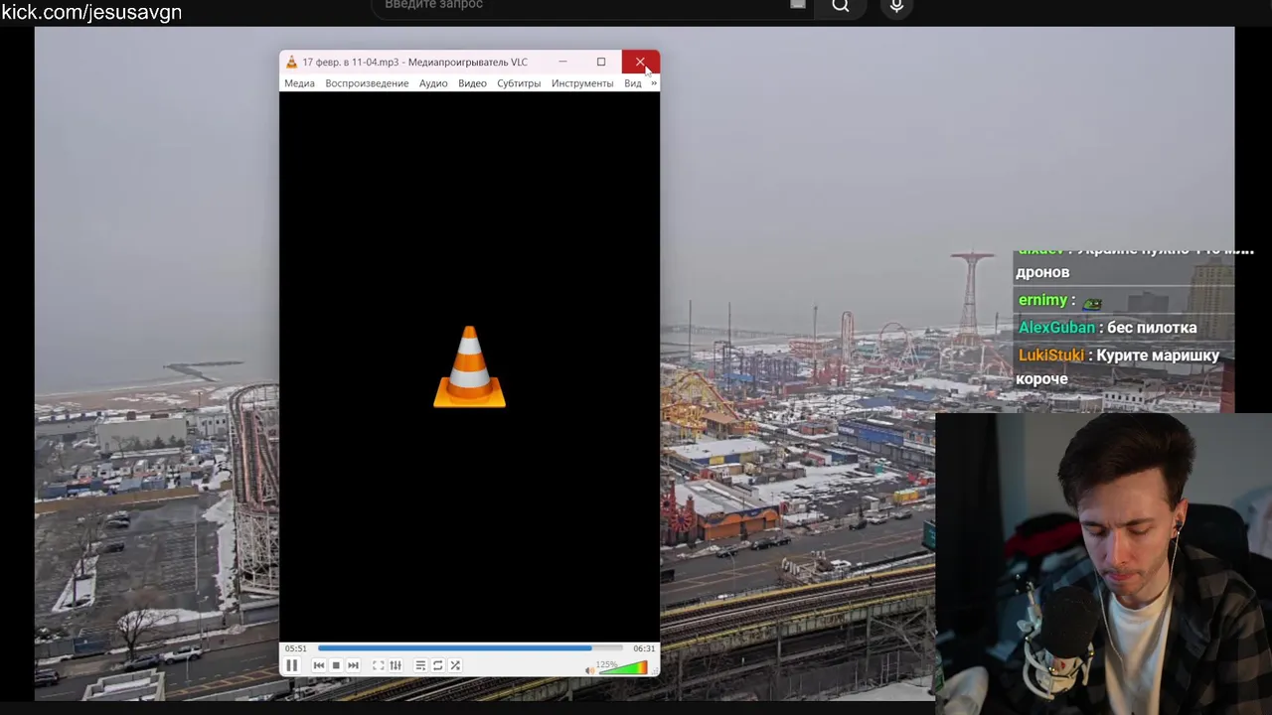Open VLC extended settings and effects
1272x715 pixels.
click(x=396, y=665)
